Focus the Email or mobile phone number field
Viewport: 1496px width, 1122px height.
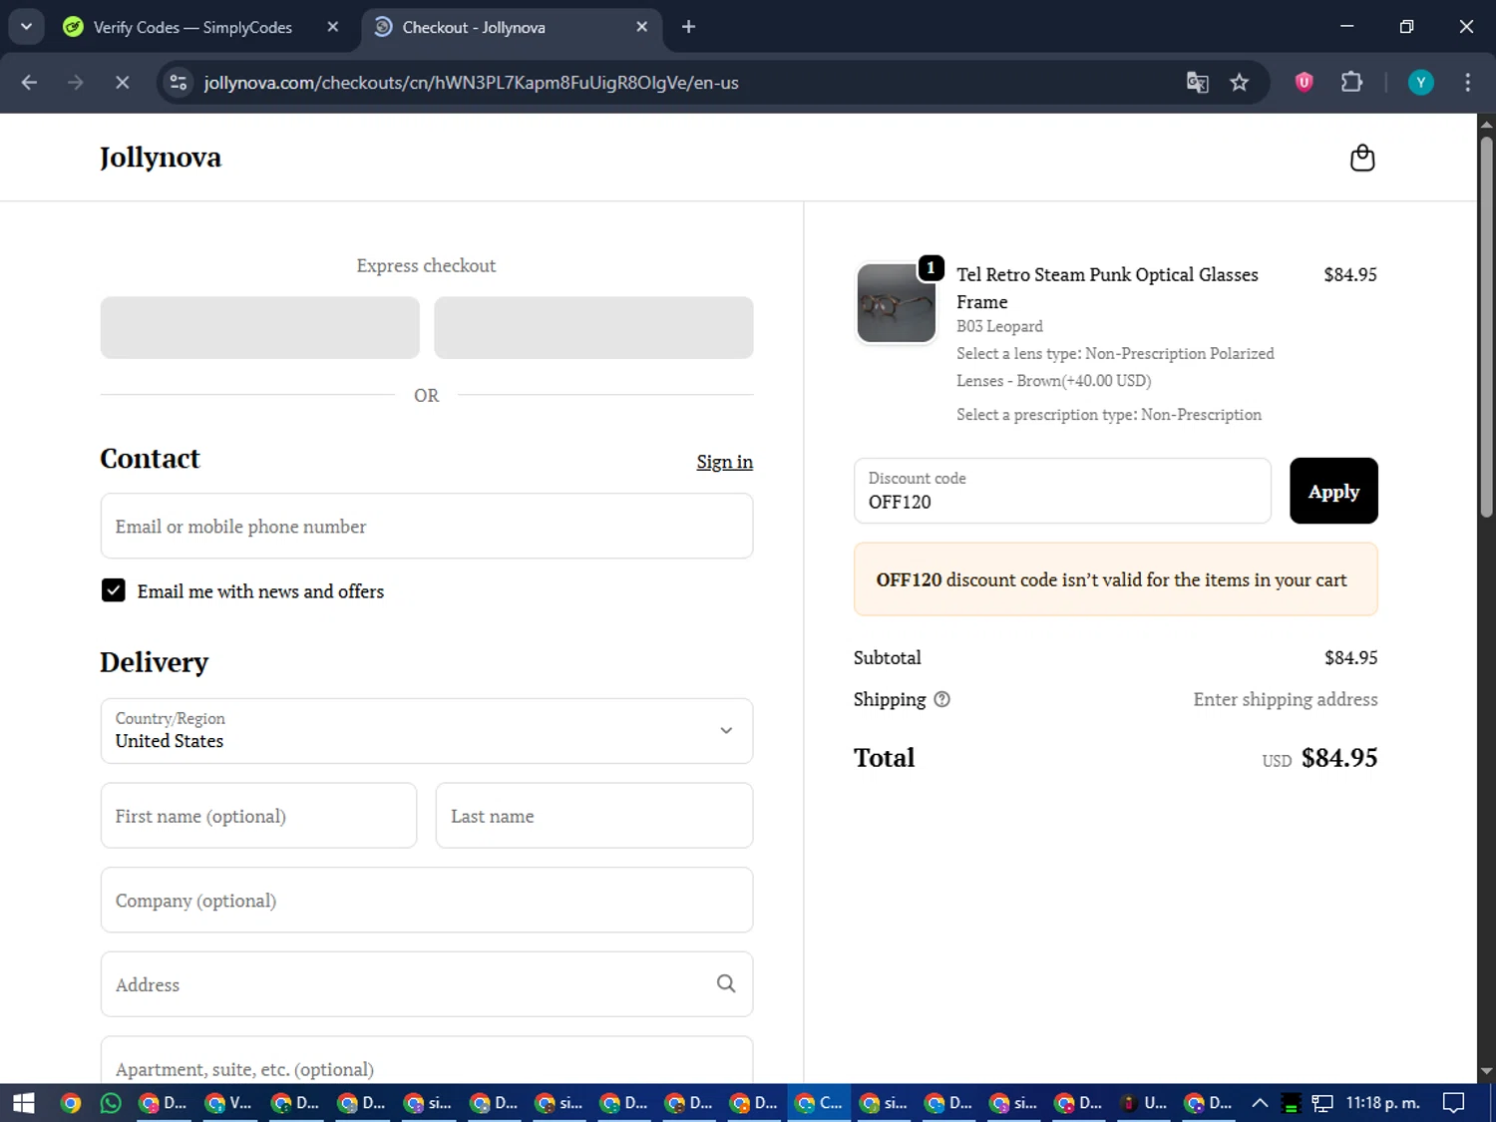(x=427, y=526)
